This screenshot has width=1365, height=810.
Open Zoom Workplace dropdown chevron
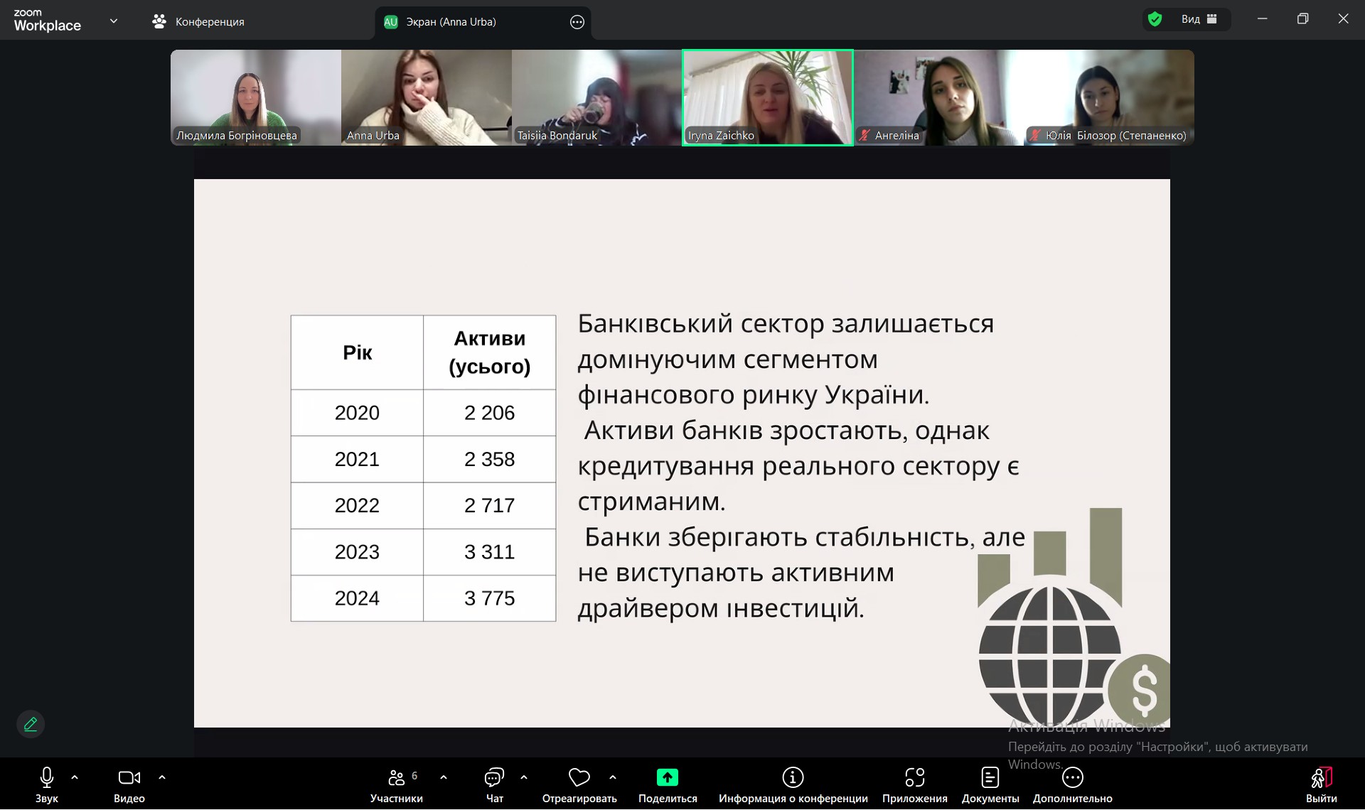click(114, 21)
